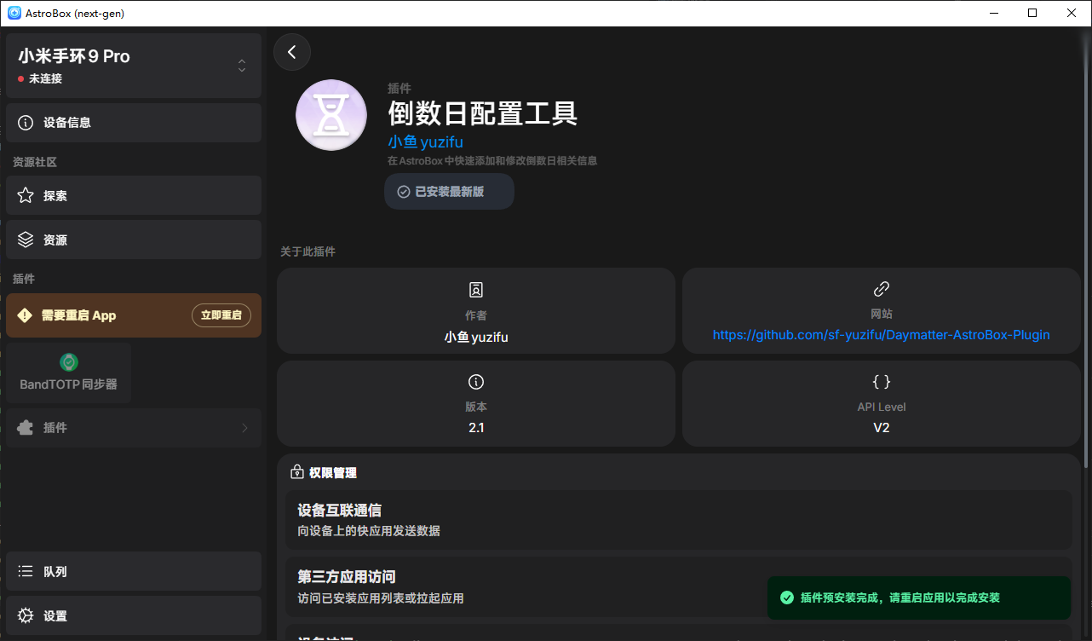Click the puzzle piece icon beside 插件

[26, 428]
